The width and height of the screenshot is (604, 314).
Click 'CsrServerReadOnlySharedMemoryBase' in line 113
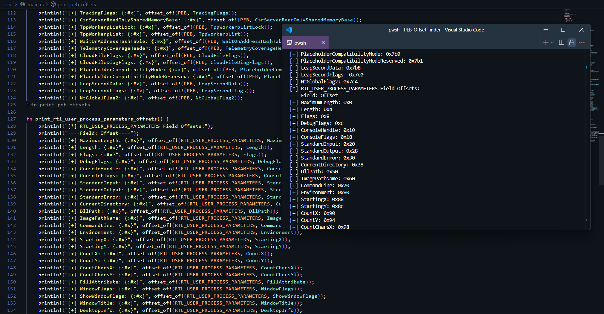[304, 20]
